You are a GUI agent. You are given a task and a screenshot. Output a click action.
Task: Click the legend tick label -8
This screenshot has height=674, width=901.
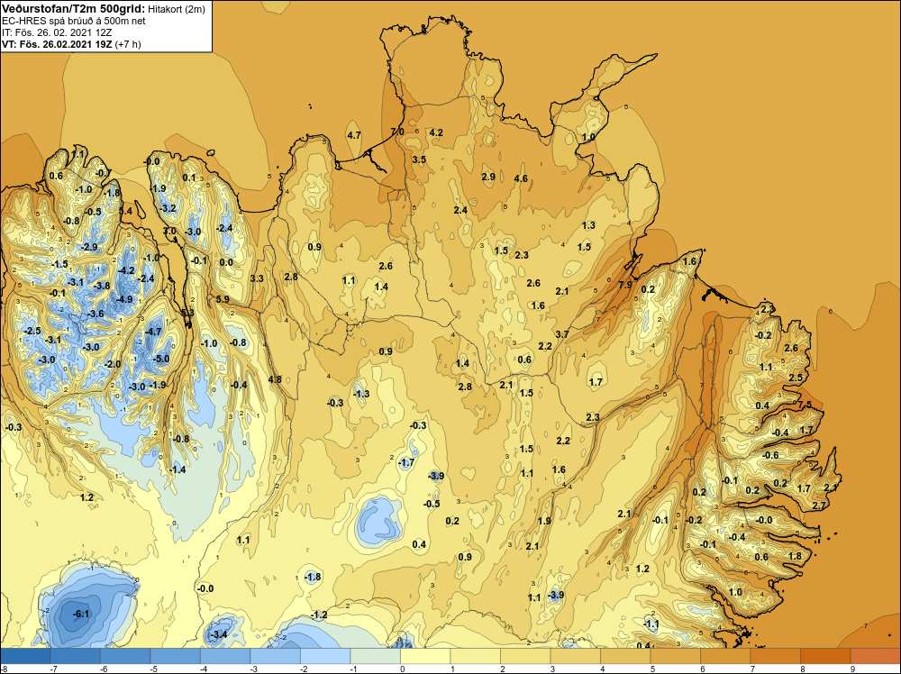(4, 669)
